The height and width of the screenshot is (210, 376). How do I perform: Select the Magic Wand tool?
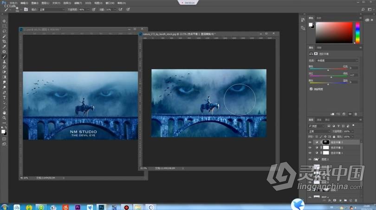click(4, 37)
